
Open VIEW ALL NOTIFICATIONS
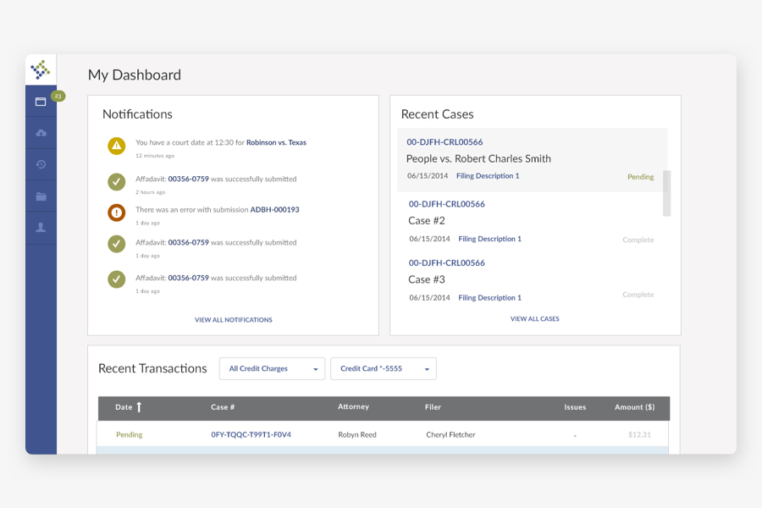pos(234,319)
